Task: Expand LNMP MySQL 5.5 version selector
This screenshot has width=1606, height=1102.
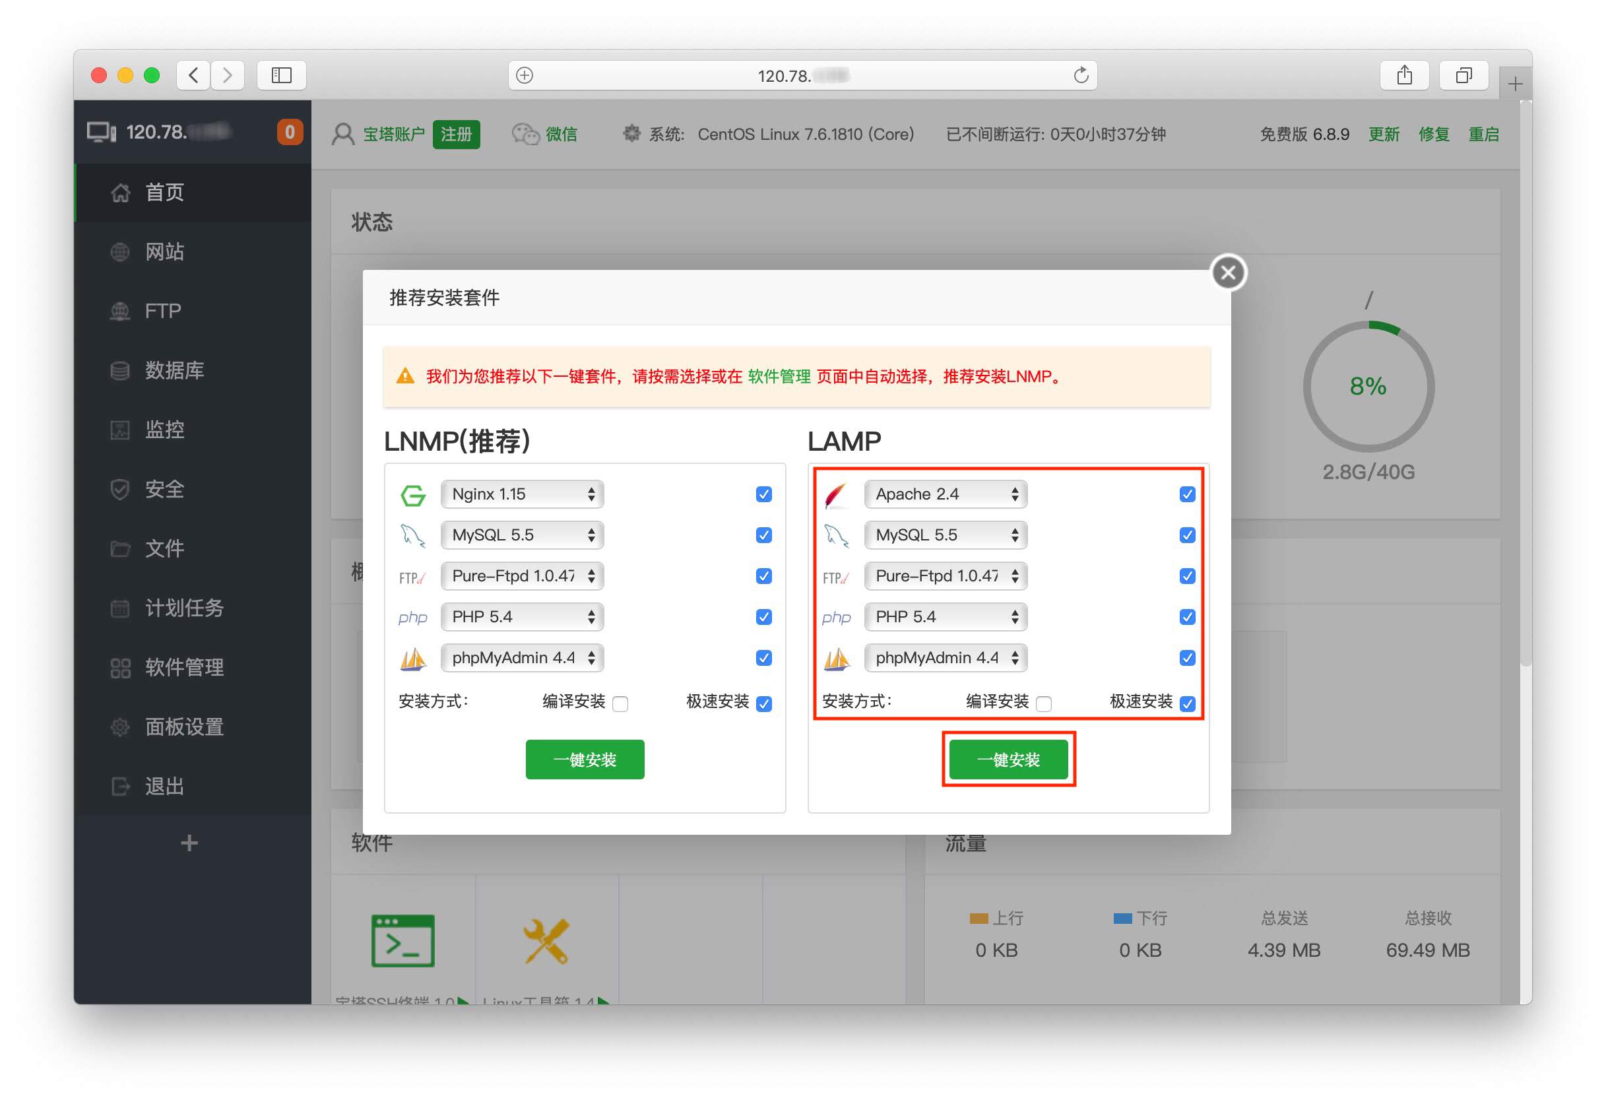Action: [522, 535]
